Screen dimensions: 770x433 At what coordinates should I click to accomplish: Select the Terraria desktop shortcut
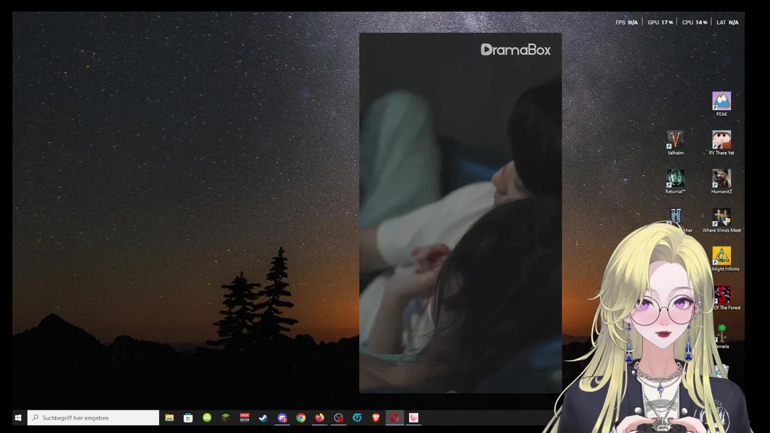tap(721, 337)
